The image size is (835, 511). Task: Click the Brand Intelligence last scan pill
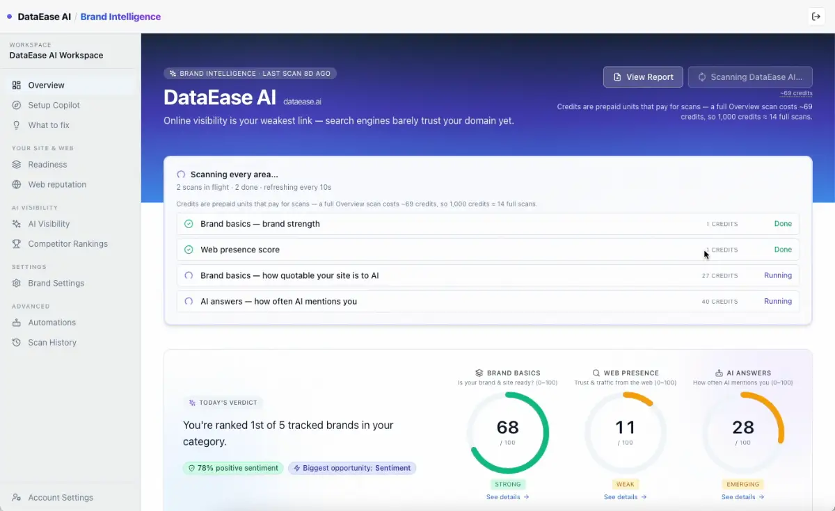(250, 73)
